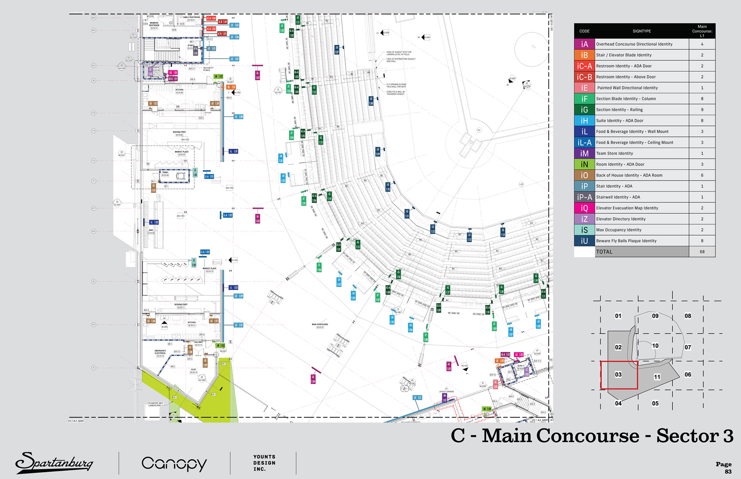741x479 pixels.
Task: Click the iA 1.03 overhead directional marker
Action: (257, 218)
